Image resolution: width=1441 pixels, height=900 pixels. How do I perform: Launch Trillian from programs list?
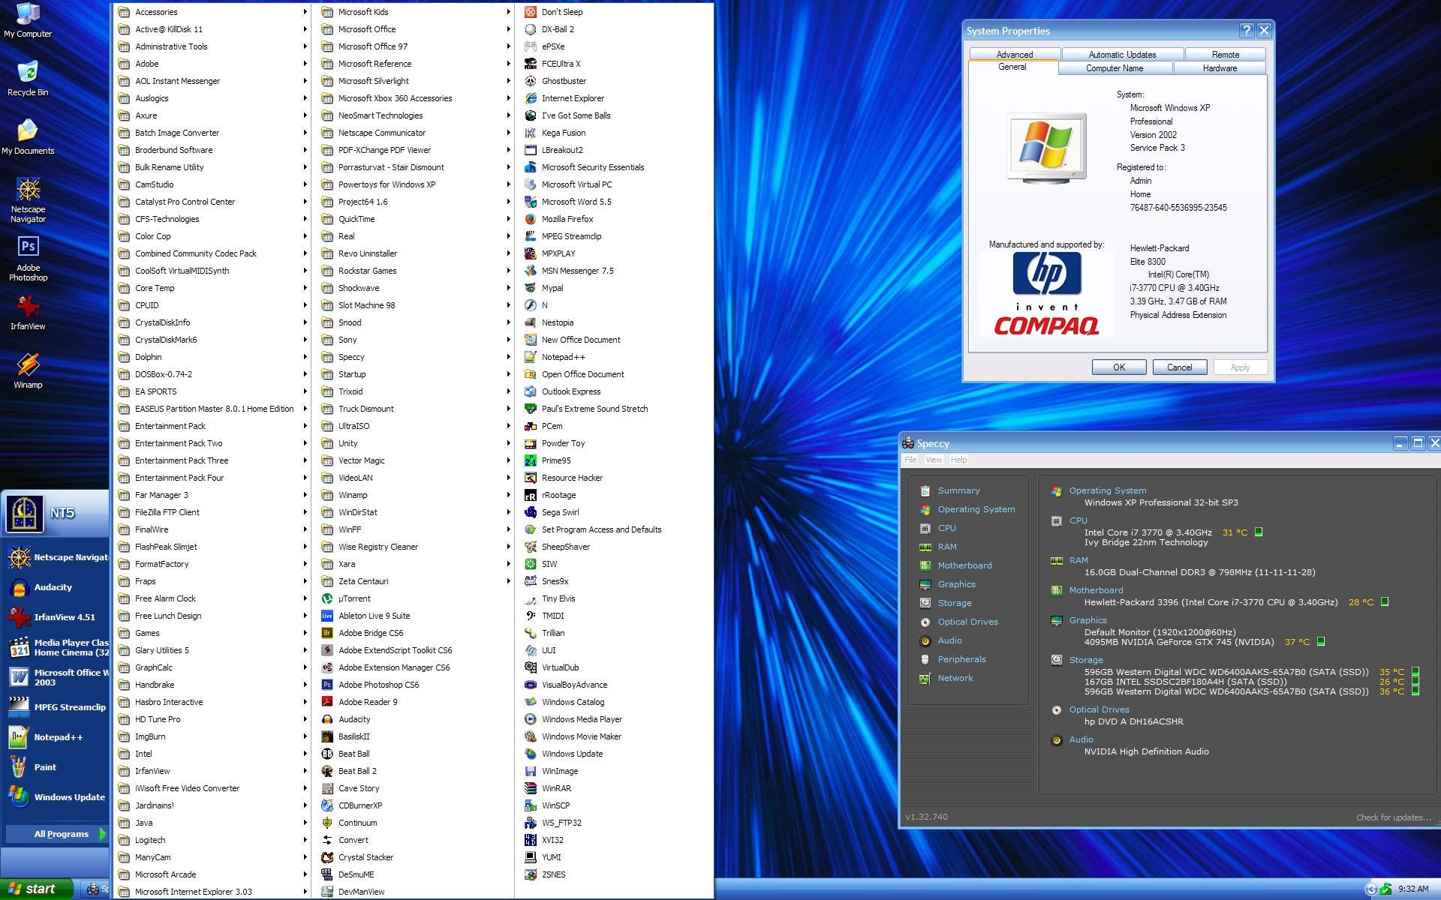[x=553, y=633]
